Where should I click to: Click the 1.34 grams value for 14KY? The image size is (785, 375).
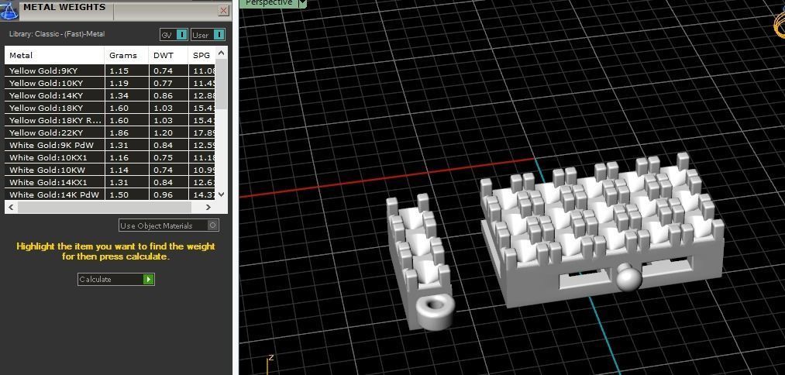(119, 95)
